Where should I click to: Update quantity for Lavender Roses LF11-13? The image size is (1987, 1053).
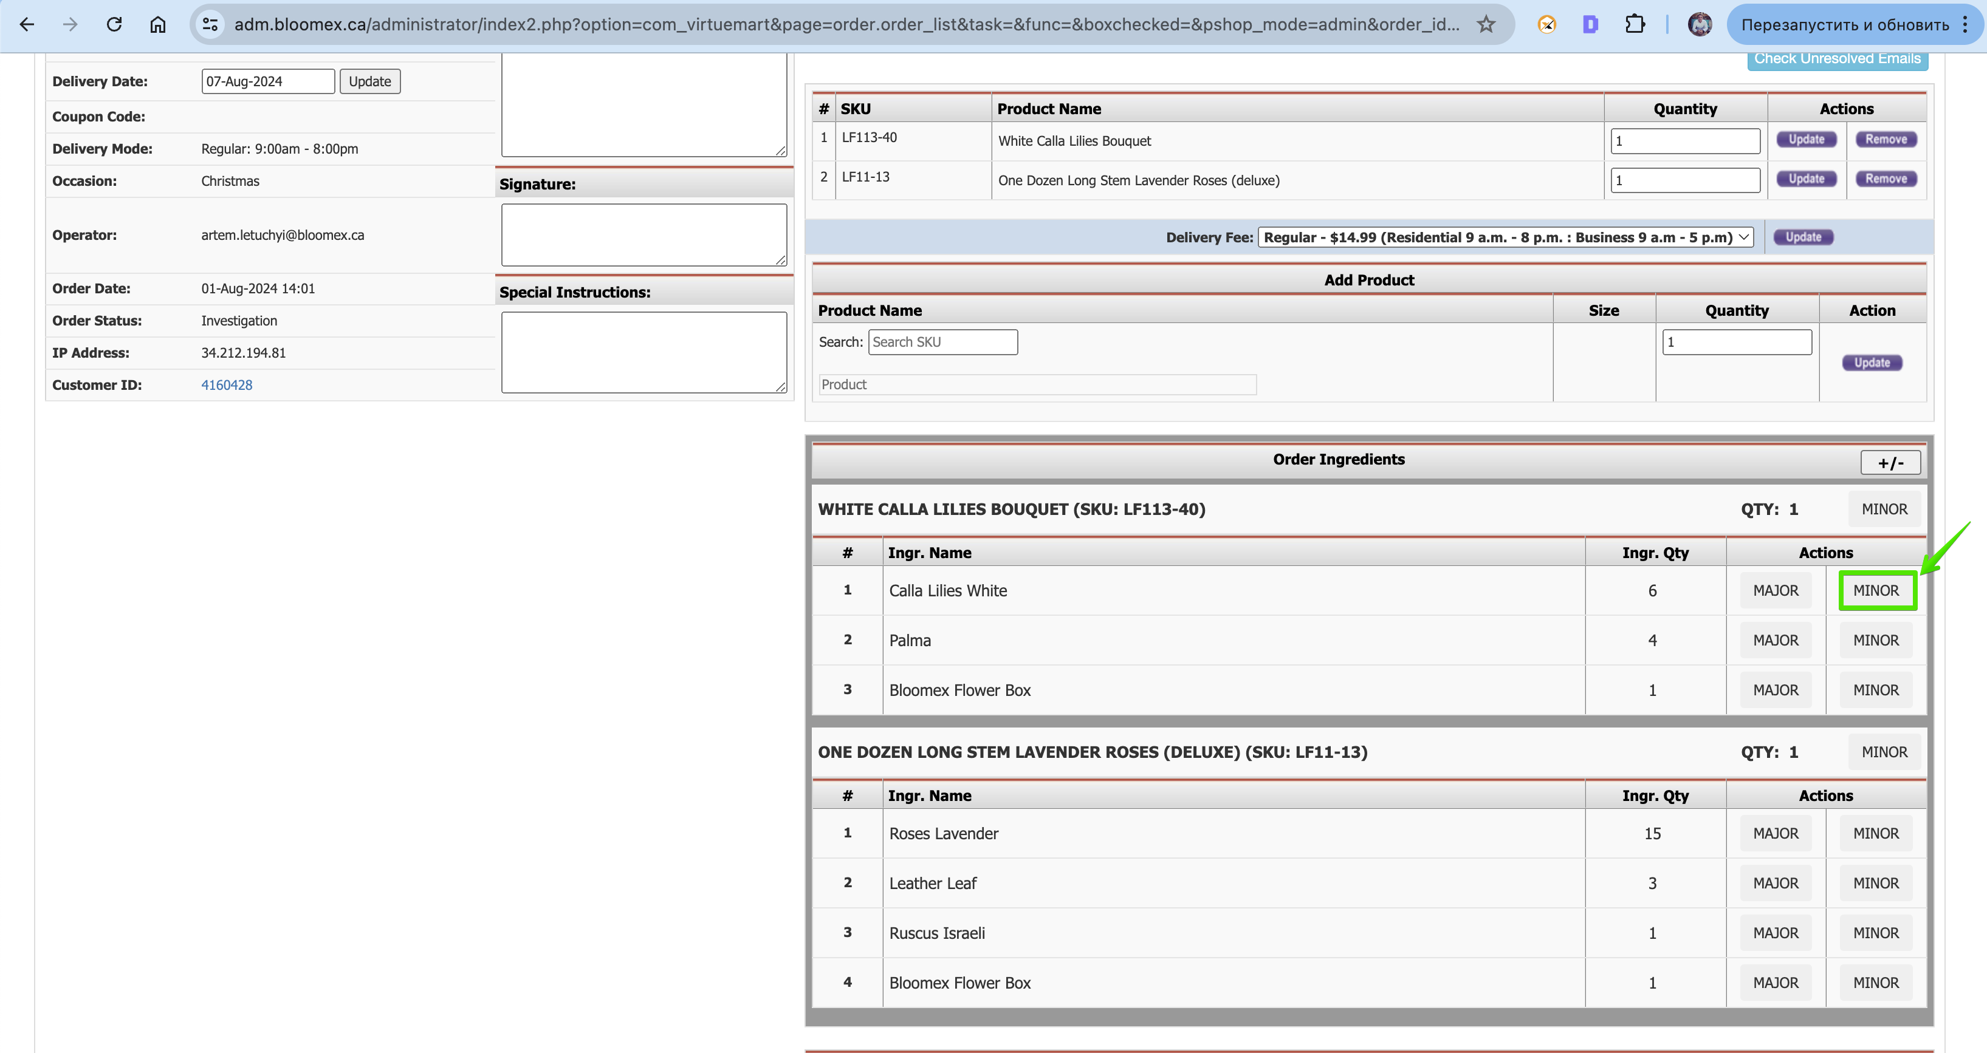1807,179
